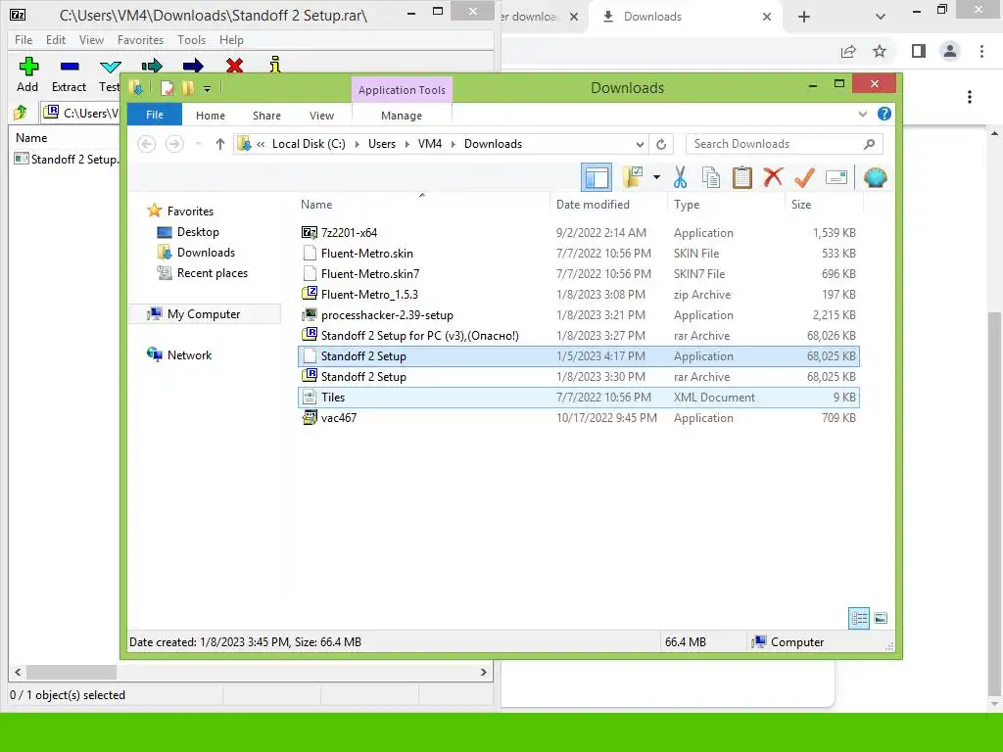Click the 7-Zip Extract button

70,74
